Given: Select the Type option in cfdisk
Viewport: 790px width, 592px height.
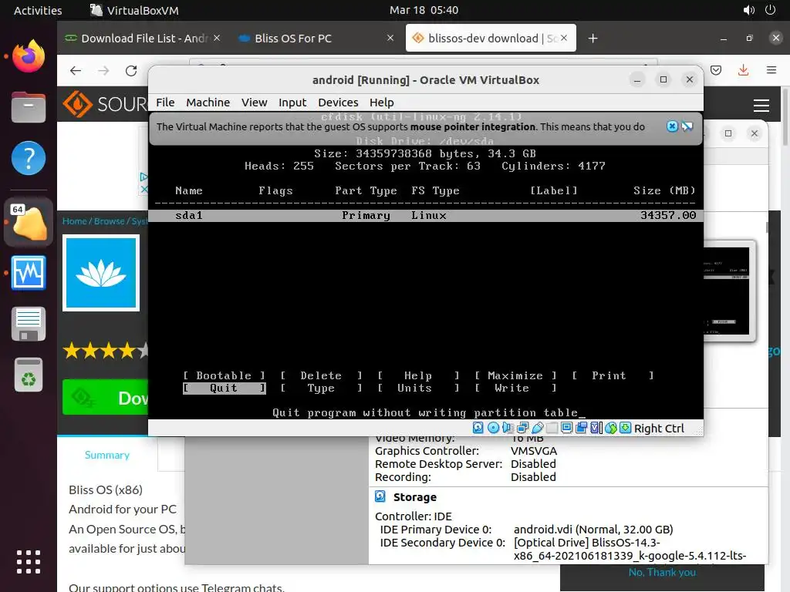Looking at the screenshot, I should click(x=321, y=388).
